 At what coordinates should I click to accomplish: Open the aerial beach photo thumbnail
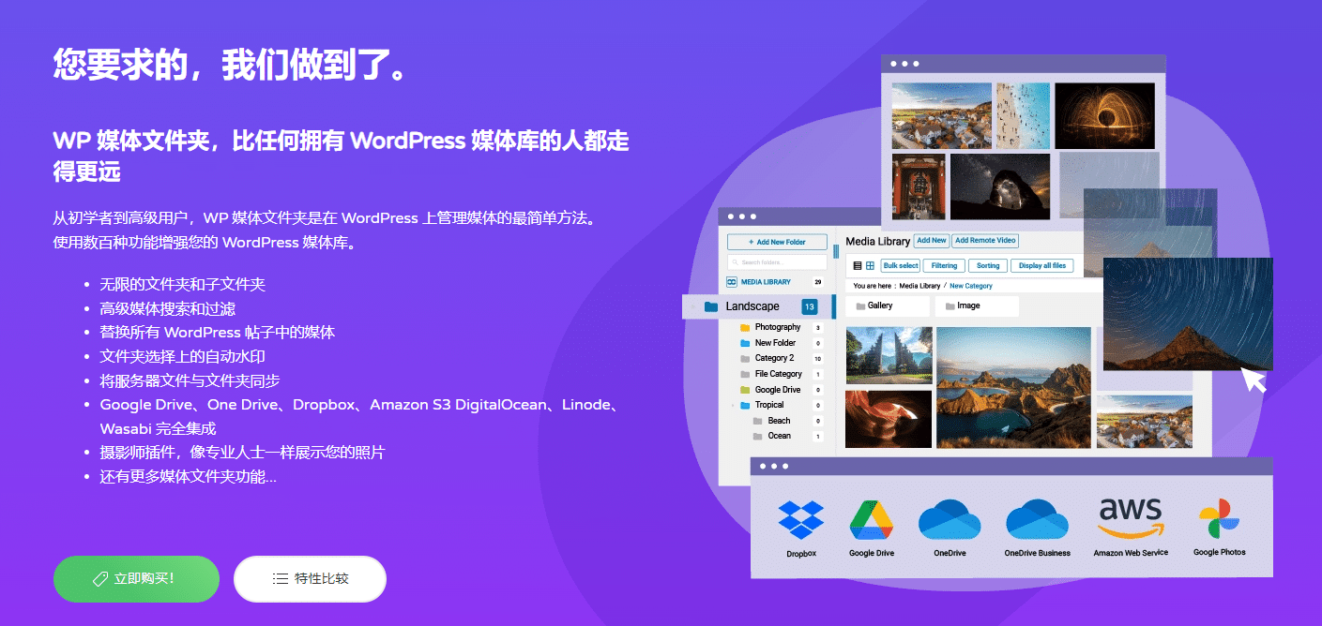[1023, 116]
